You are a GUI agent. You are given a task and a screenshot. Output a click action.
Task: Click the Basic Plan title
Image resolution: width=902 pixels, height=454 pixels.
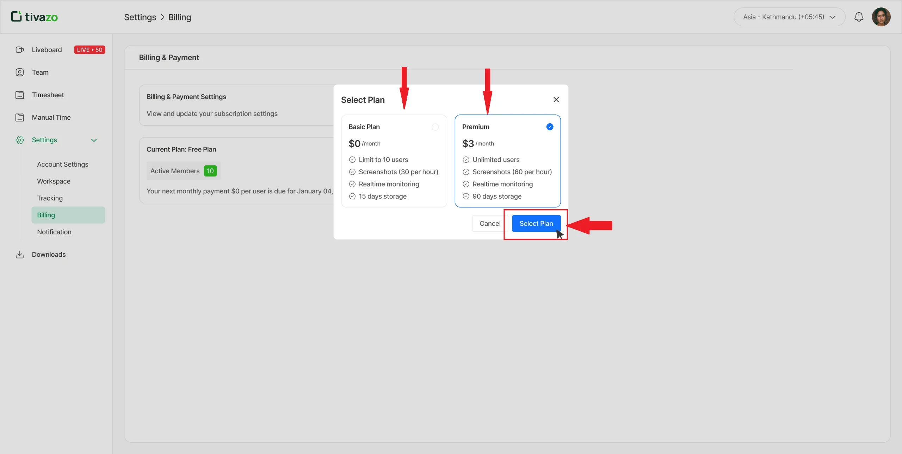pos(364,127)
